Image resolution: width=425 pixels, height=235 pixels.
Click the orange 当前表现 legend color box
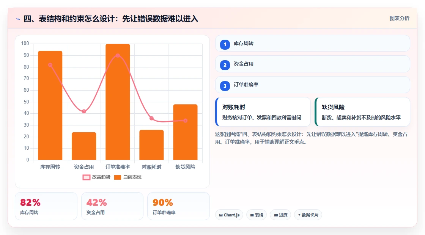click(117, 177)
